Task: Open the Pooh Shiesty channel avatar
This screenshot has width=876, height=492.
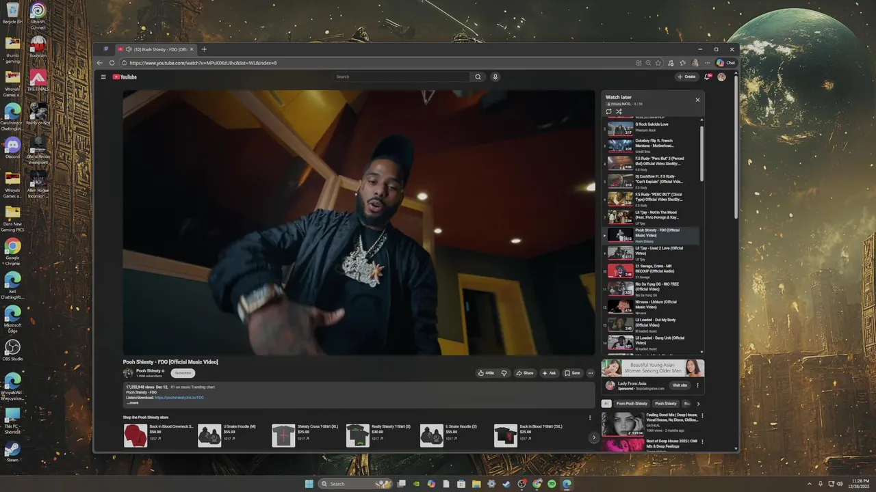Action: [x=128, y=373]
